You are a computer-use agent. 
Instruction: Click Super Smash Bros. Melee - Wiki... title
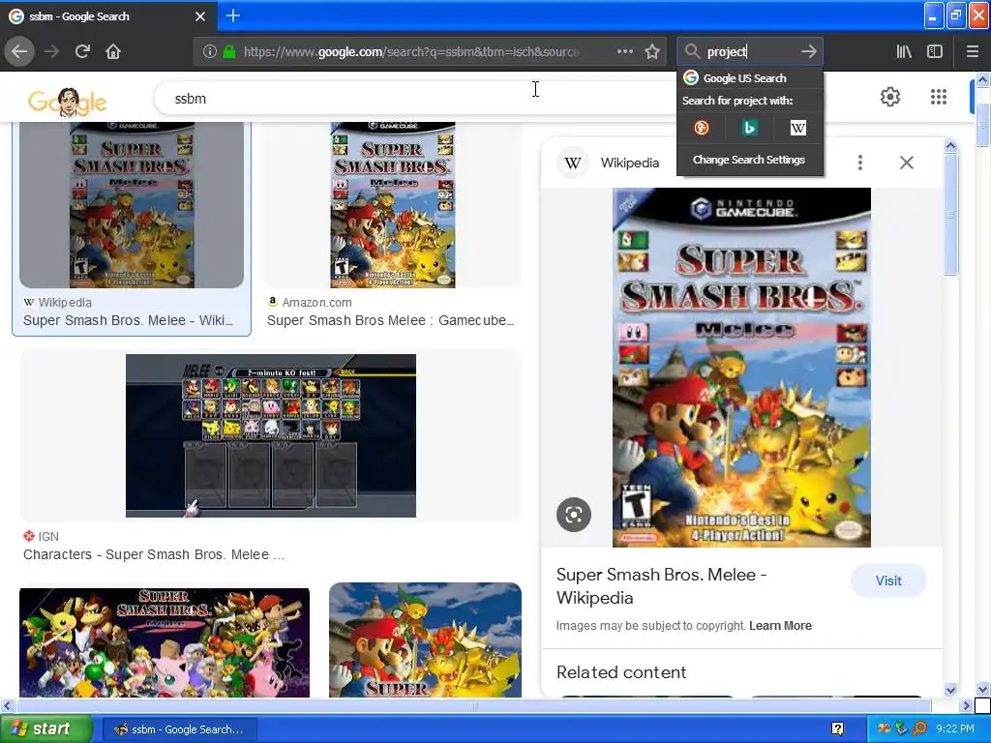tap(129, 320)
